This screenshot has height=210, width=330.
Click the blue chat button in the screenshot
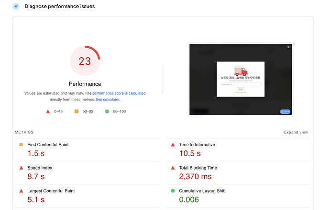pos(285,111)
